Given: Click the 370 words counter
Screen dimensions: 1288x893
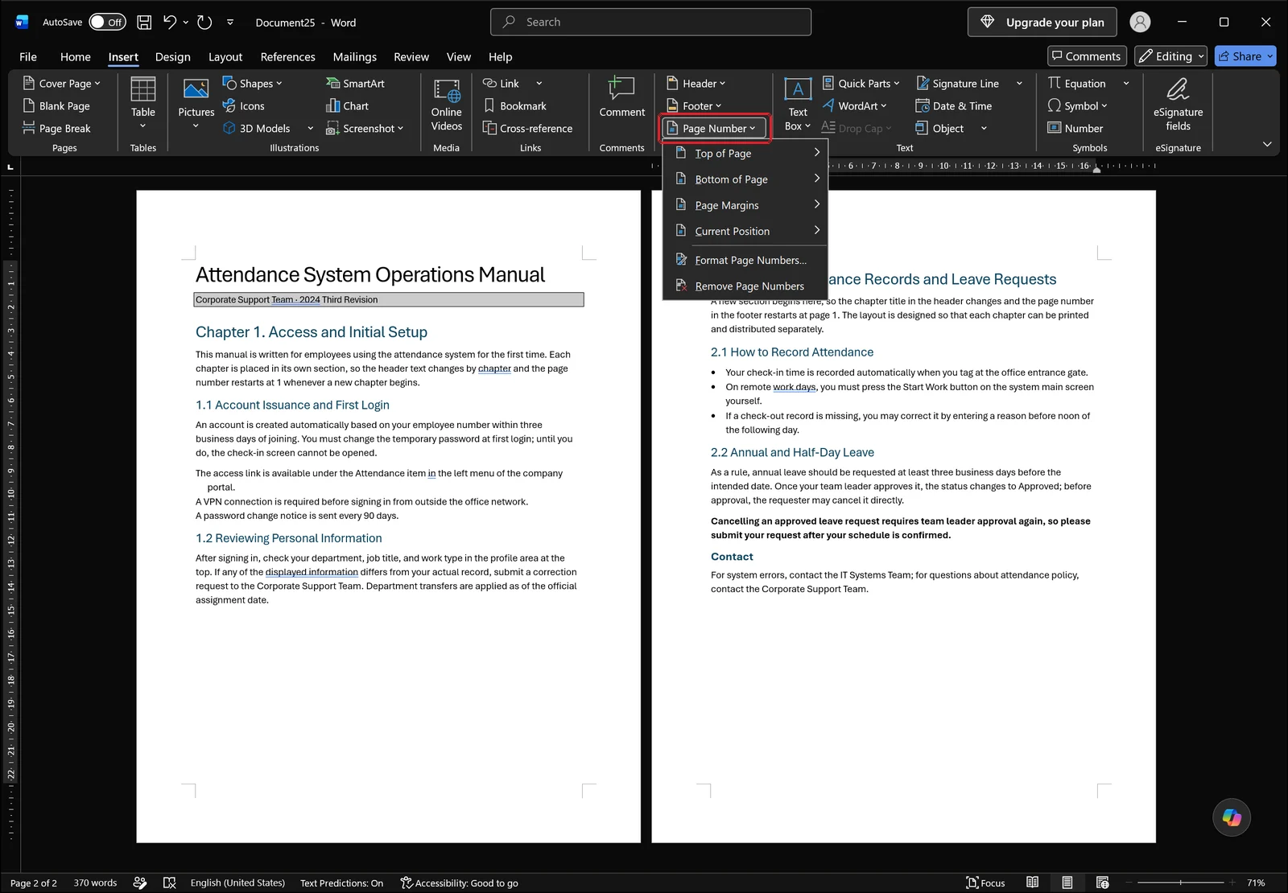Looking at the screenshot, I should tap(95, 883).
